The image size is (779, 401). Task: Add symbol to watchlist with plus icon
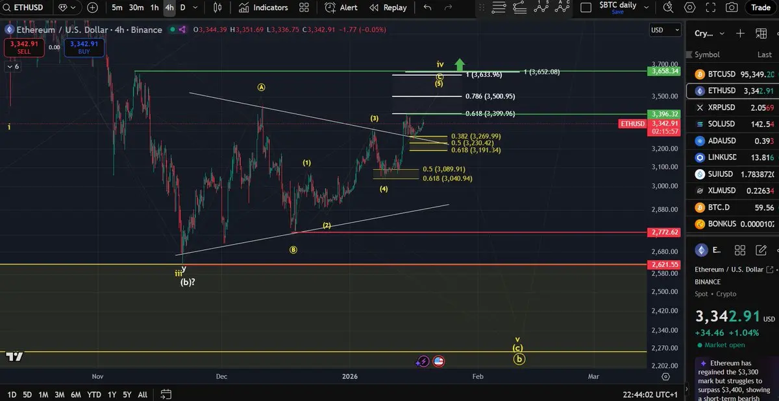pos(740,33)
